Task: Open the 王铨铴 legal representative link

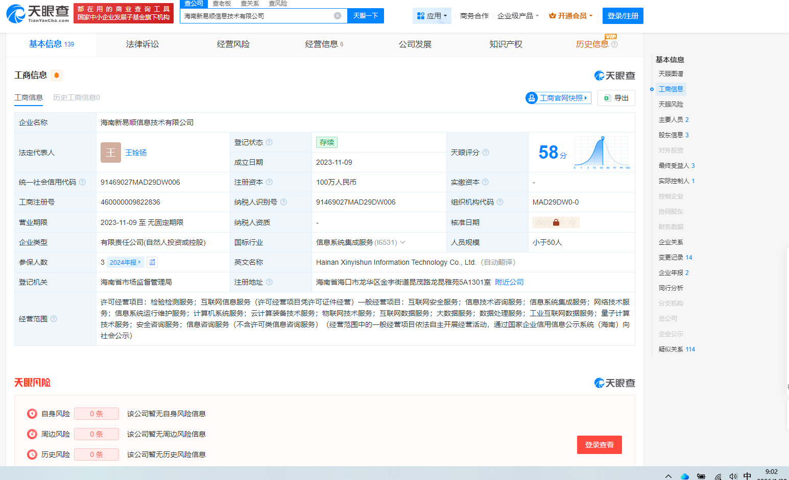Action: pyautogui.click(x=136, y=153)
